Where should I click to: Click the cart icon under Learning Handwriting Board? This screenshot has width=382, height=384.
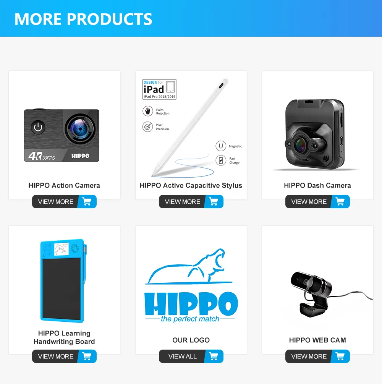(87, 356)
